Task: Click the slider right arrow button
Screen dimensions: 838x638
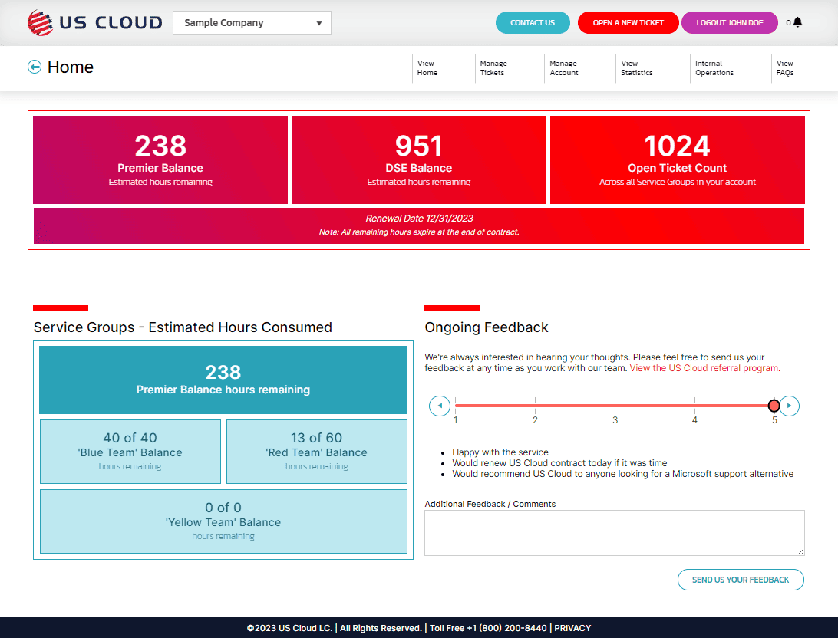Action: 789,406
